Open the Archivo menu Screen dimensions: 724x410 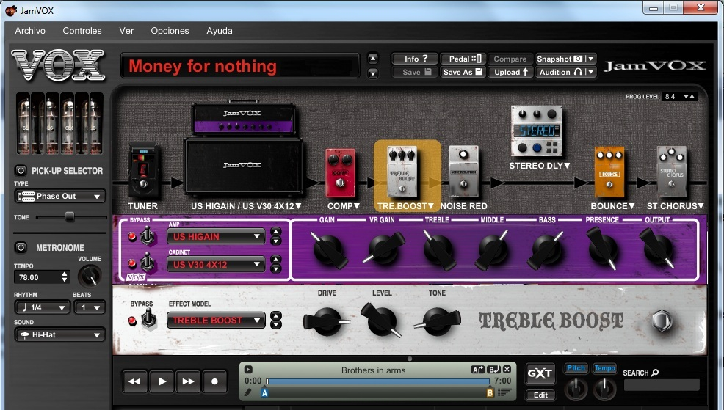[30, 31]
